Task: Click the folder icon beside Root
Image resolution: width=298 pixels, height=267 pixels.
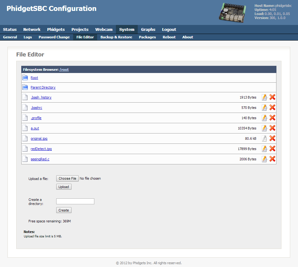Action: coord(25,77)
